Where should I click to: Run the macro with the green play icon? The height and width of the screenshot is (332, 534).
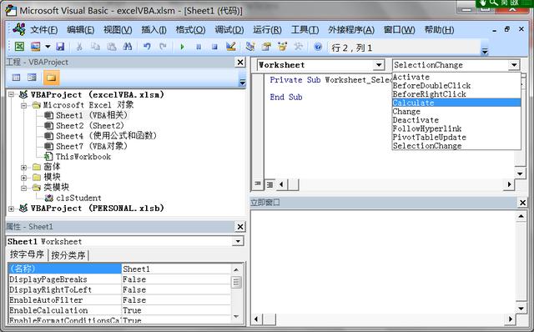tap(182, 47)
